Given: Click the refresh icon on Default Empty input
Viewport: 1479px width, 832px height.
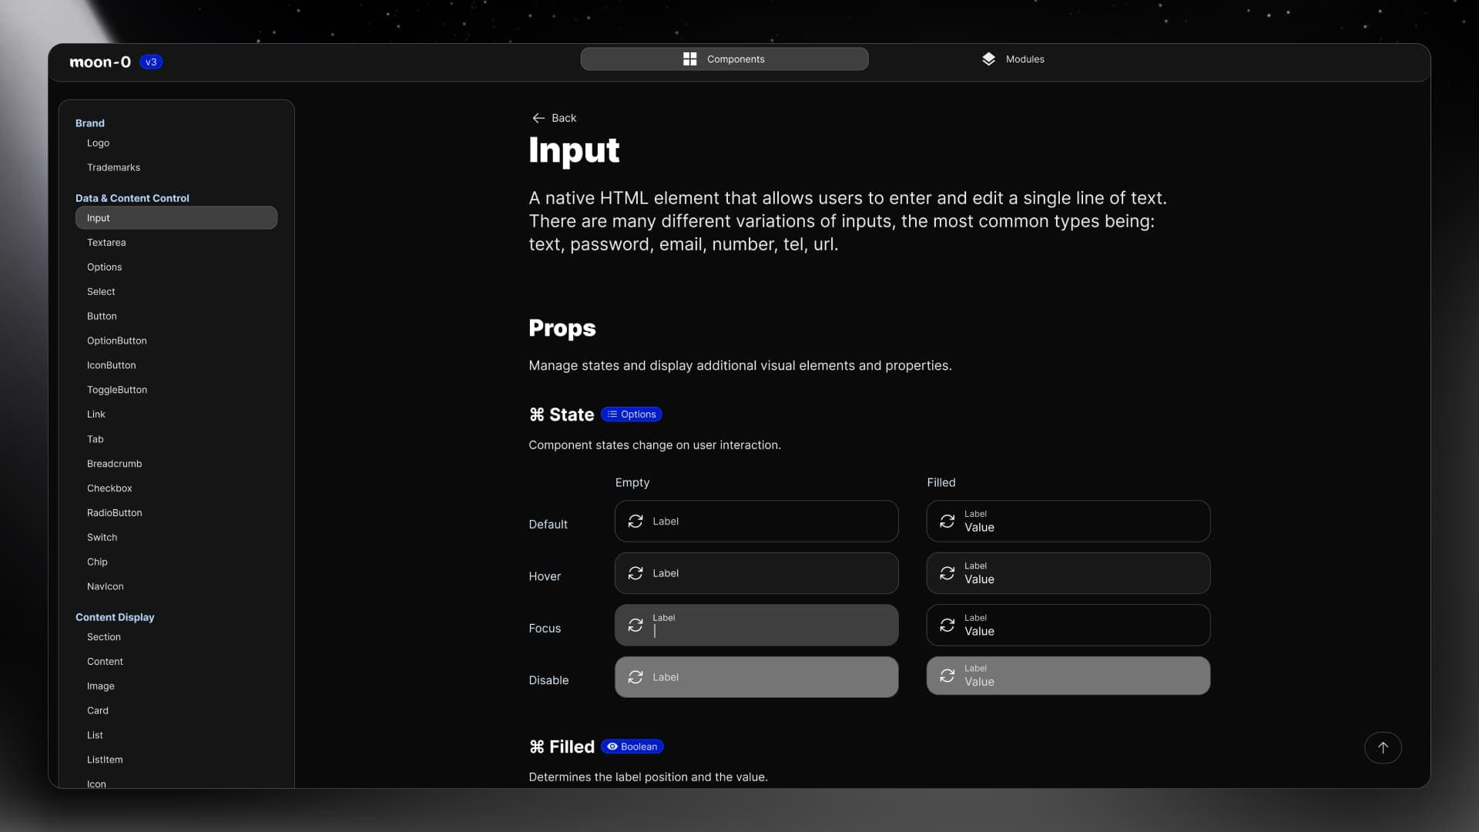Looking at the screenshot, I should [x=635, y=521].
